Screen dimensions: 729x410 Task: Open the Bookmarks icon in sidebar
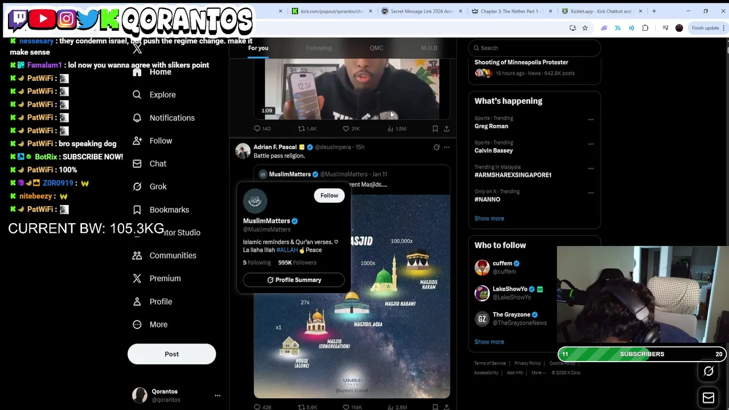click(137, 210)
